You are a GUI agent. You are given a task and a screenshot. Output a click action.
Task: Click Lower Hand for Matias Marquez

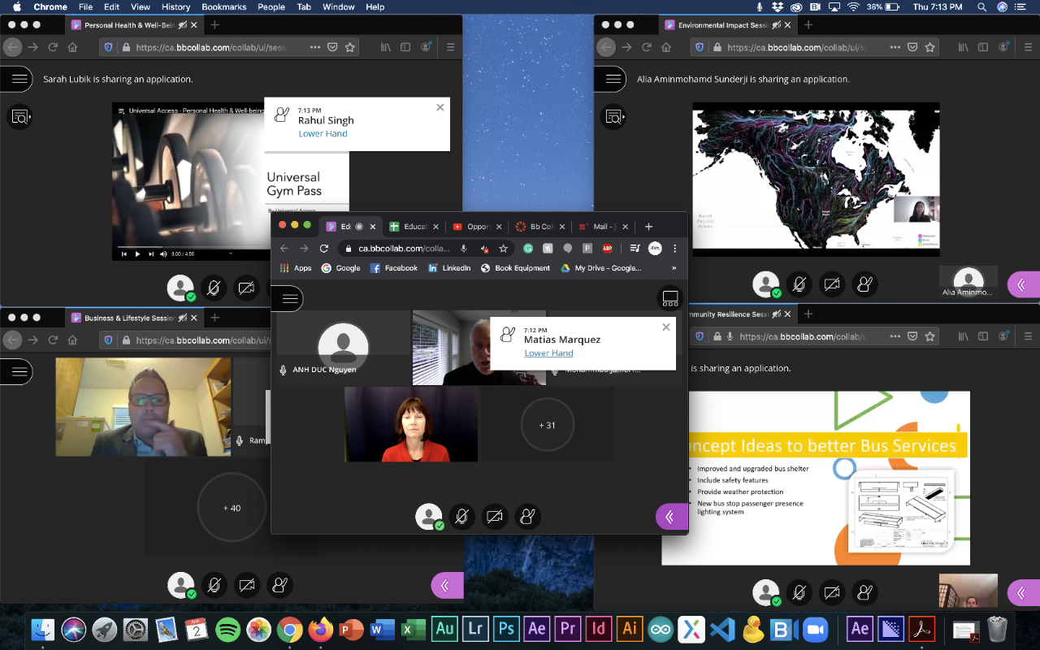click(x=548, y=353)
